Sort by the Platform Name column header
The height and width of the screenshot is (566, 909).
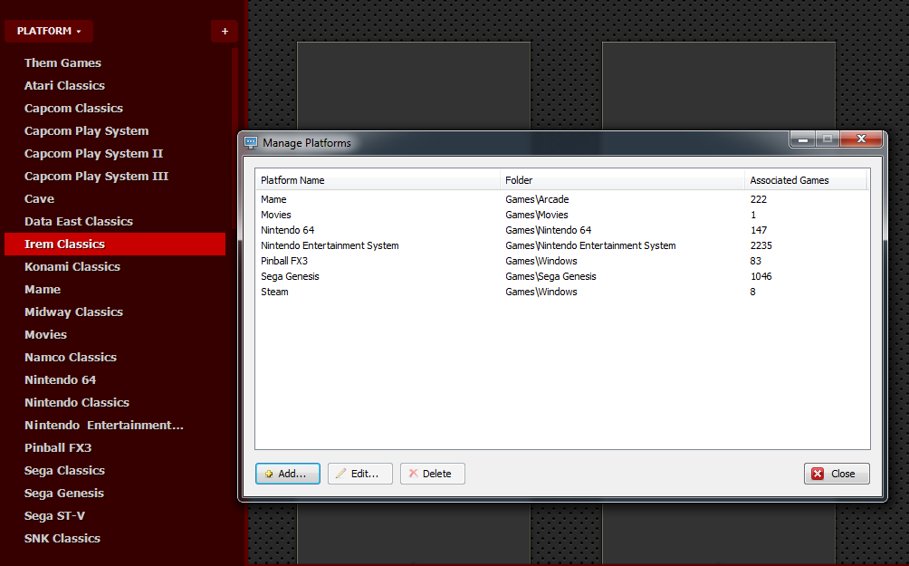[378, 180]
